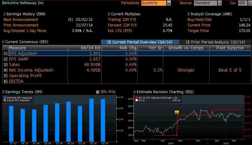Switch to Current Period Overview (Q4/14) tab
This screenshot has width=252, height=145.
coord(140,42)
